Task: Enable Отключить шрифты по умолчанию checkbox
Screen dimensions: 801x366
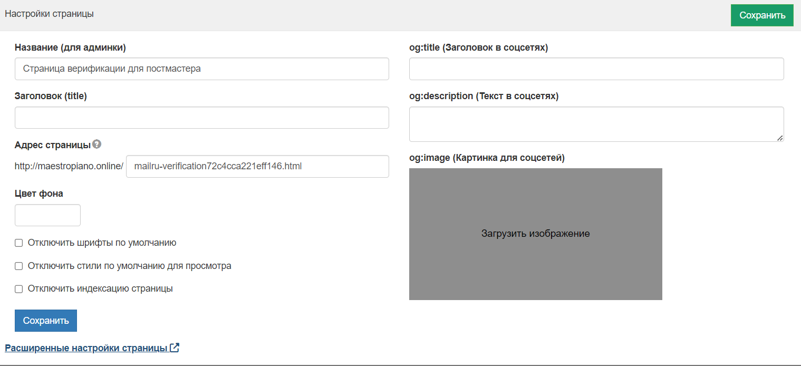Action: [x=19, y=243]
